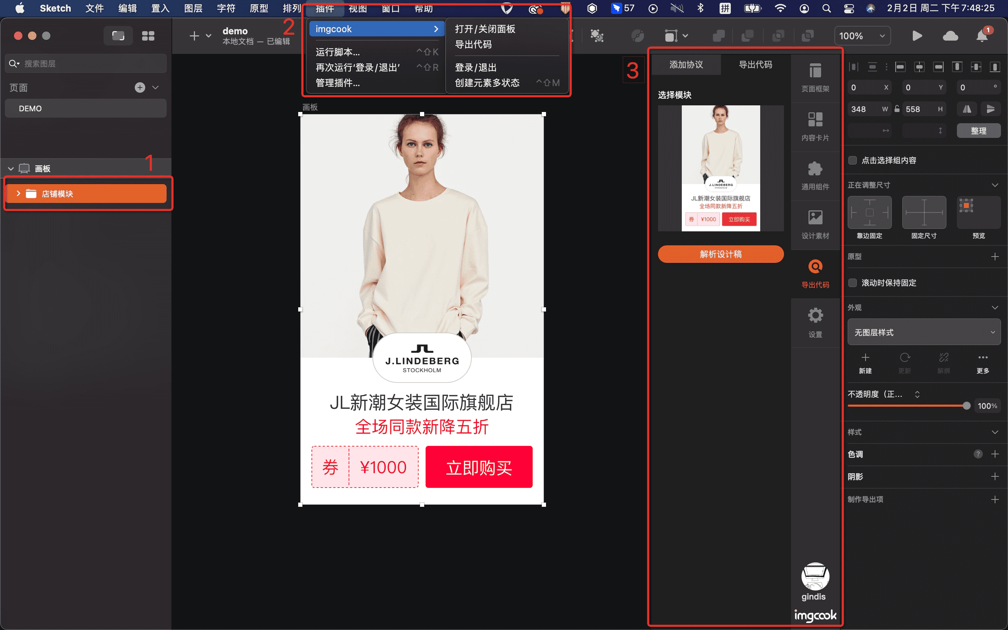Image resolution: width=1008 pixels, height=630 pixels.
Task: Switch to 添加协议 tab
Action: [686, 65]
